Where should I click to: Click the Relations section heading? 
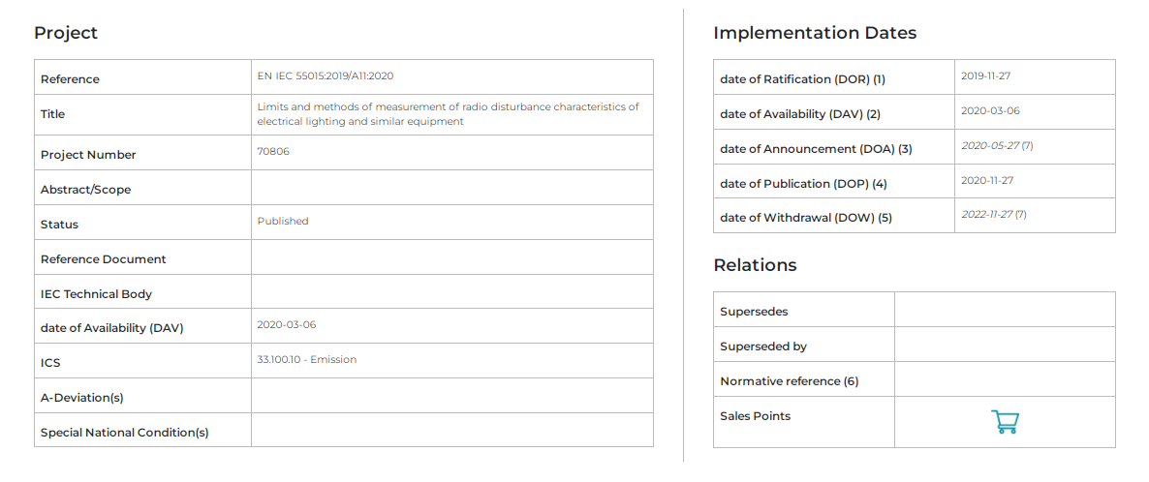755,265
